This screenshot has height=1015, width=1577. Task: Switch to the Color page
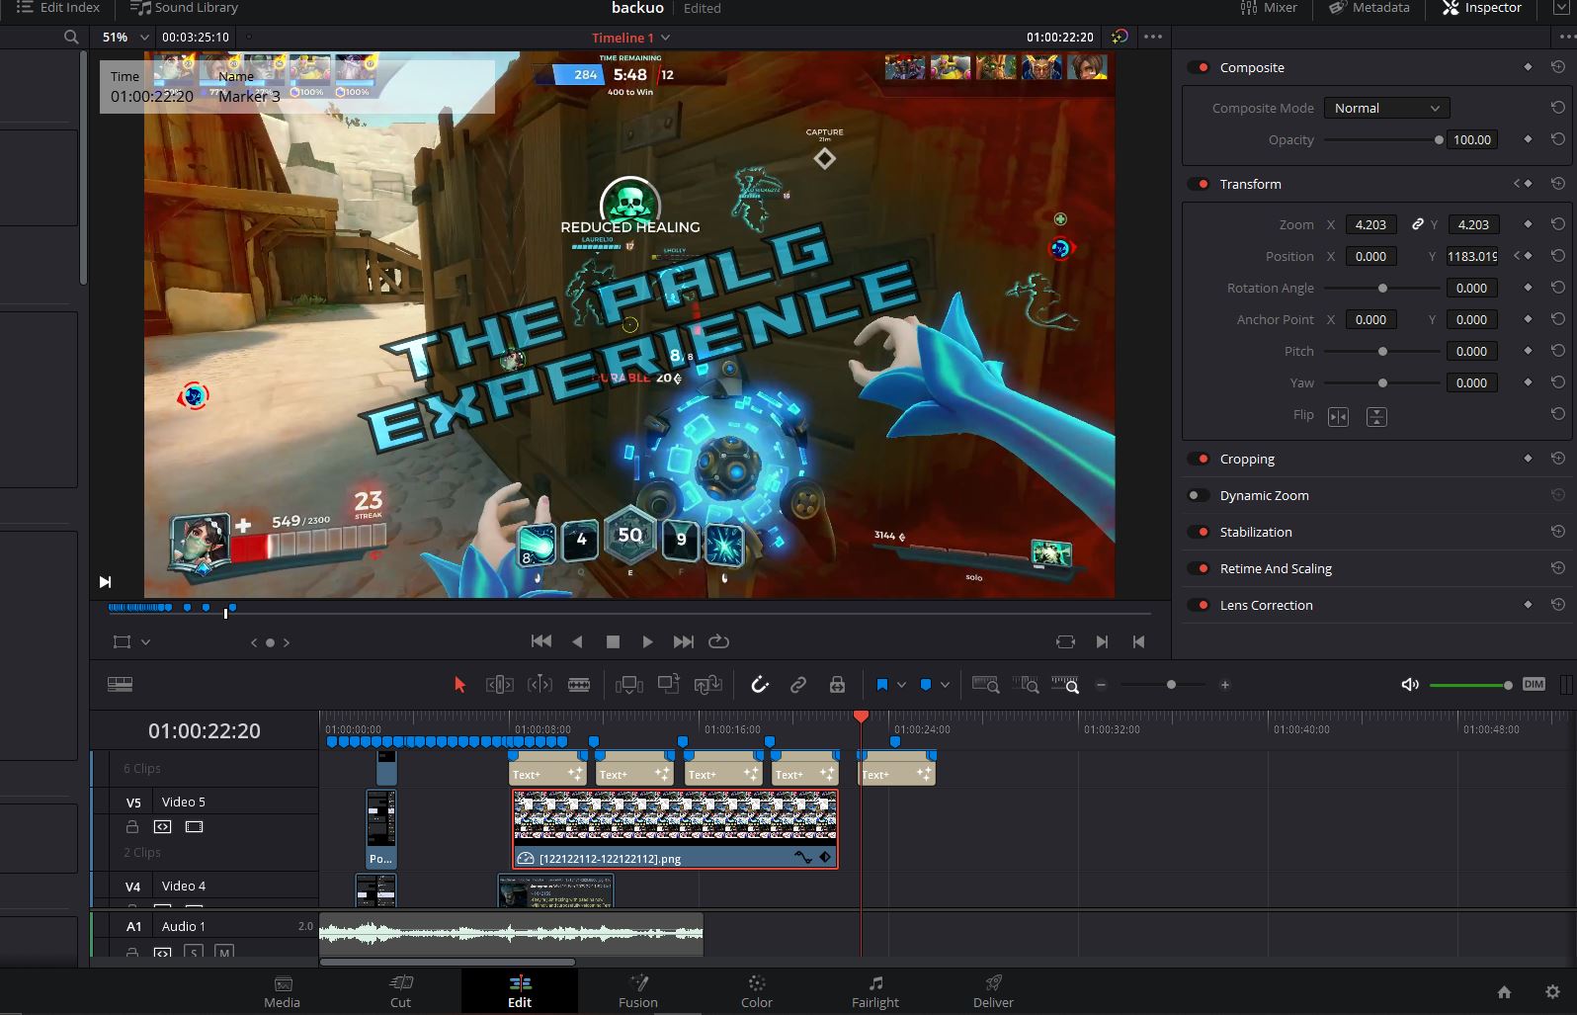coord(757,991)
